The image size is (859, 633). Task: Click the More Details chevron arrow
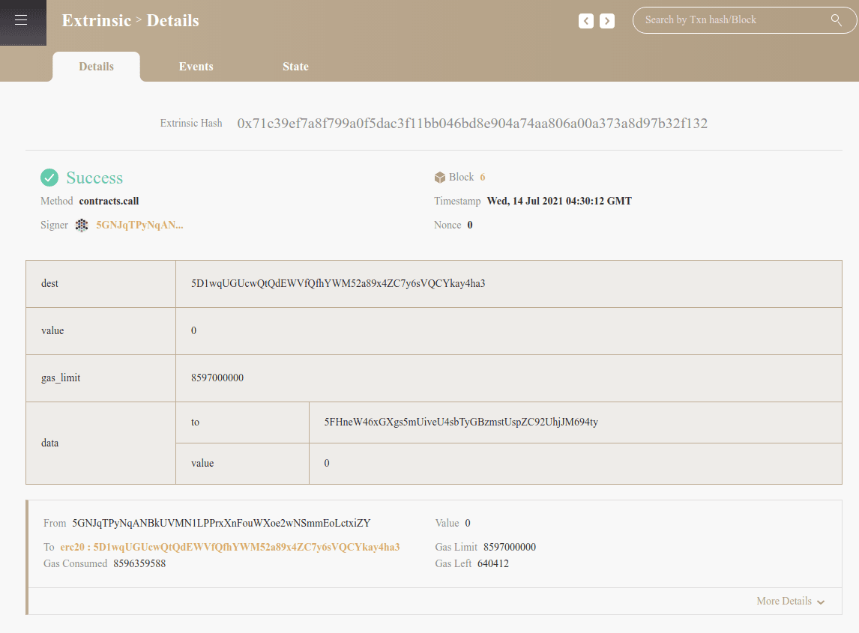(x=821, y=602)
